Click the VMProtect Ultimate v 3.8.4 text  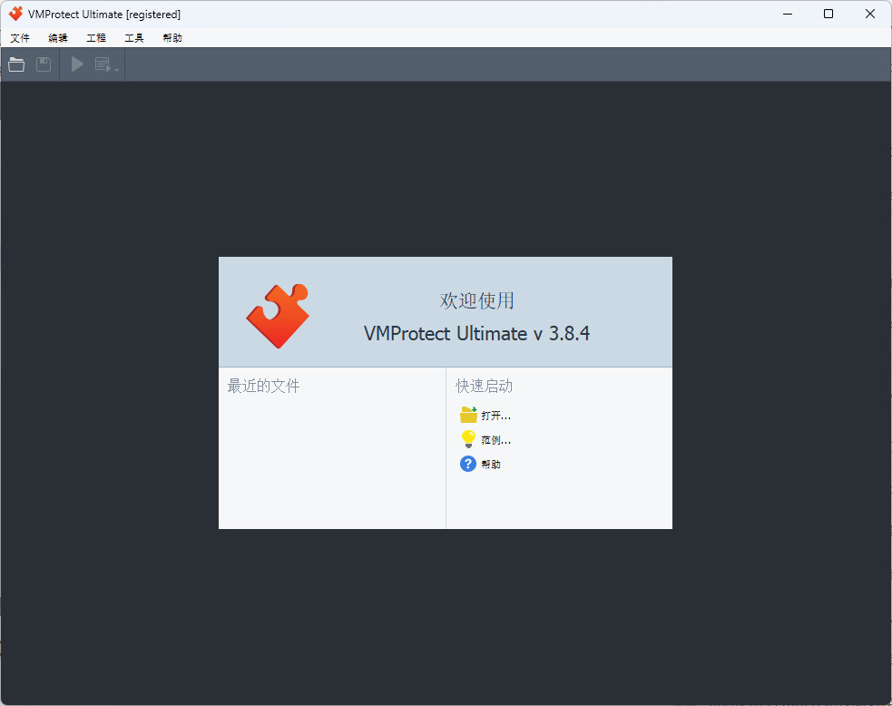476,333
